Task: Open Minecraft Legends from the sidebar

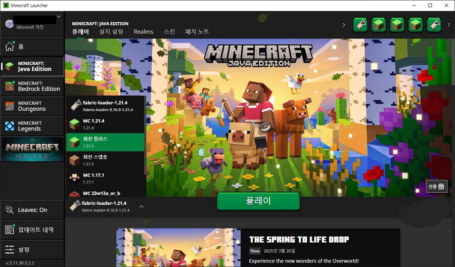Action: (32, 126)
